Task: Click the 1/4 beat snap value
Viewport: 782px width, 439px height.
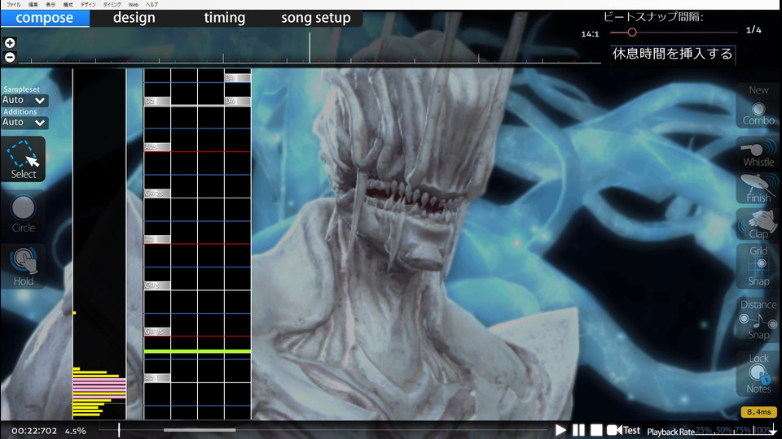Action: click(x=753, y=30)
